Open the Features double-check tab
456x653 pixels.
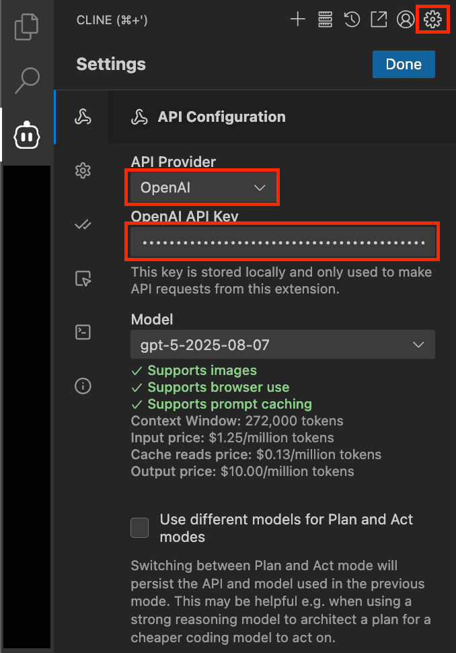pos(83,225)
